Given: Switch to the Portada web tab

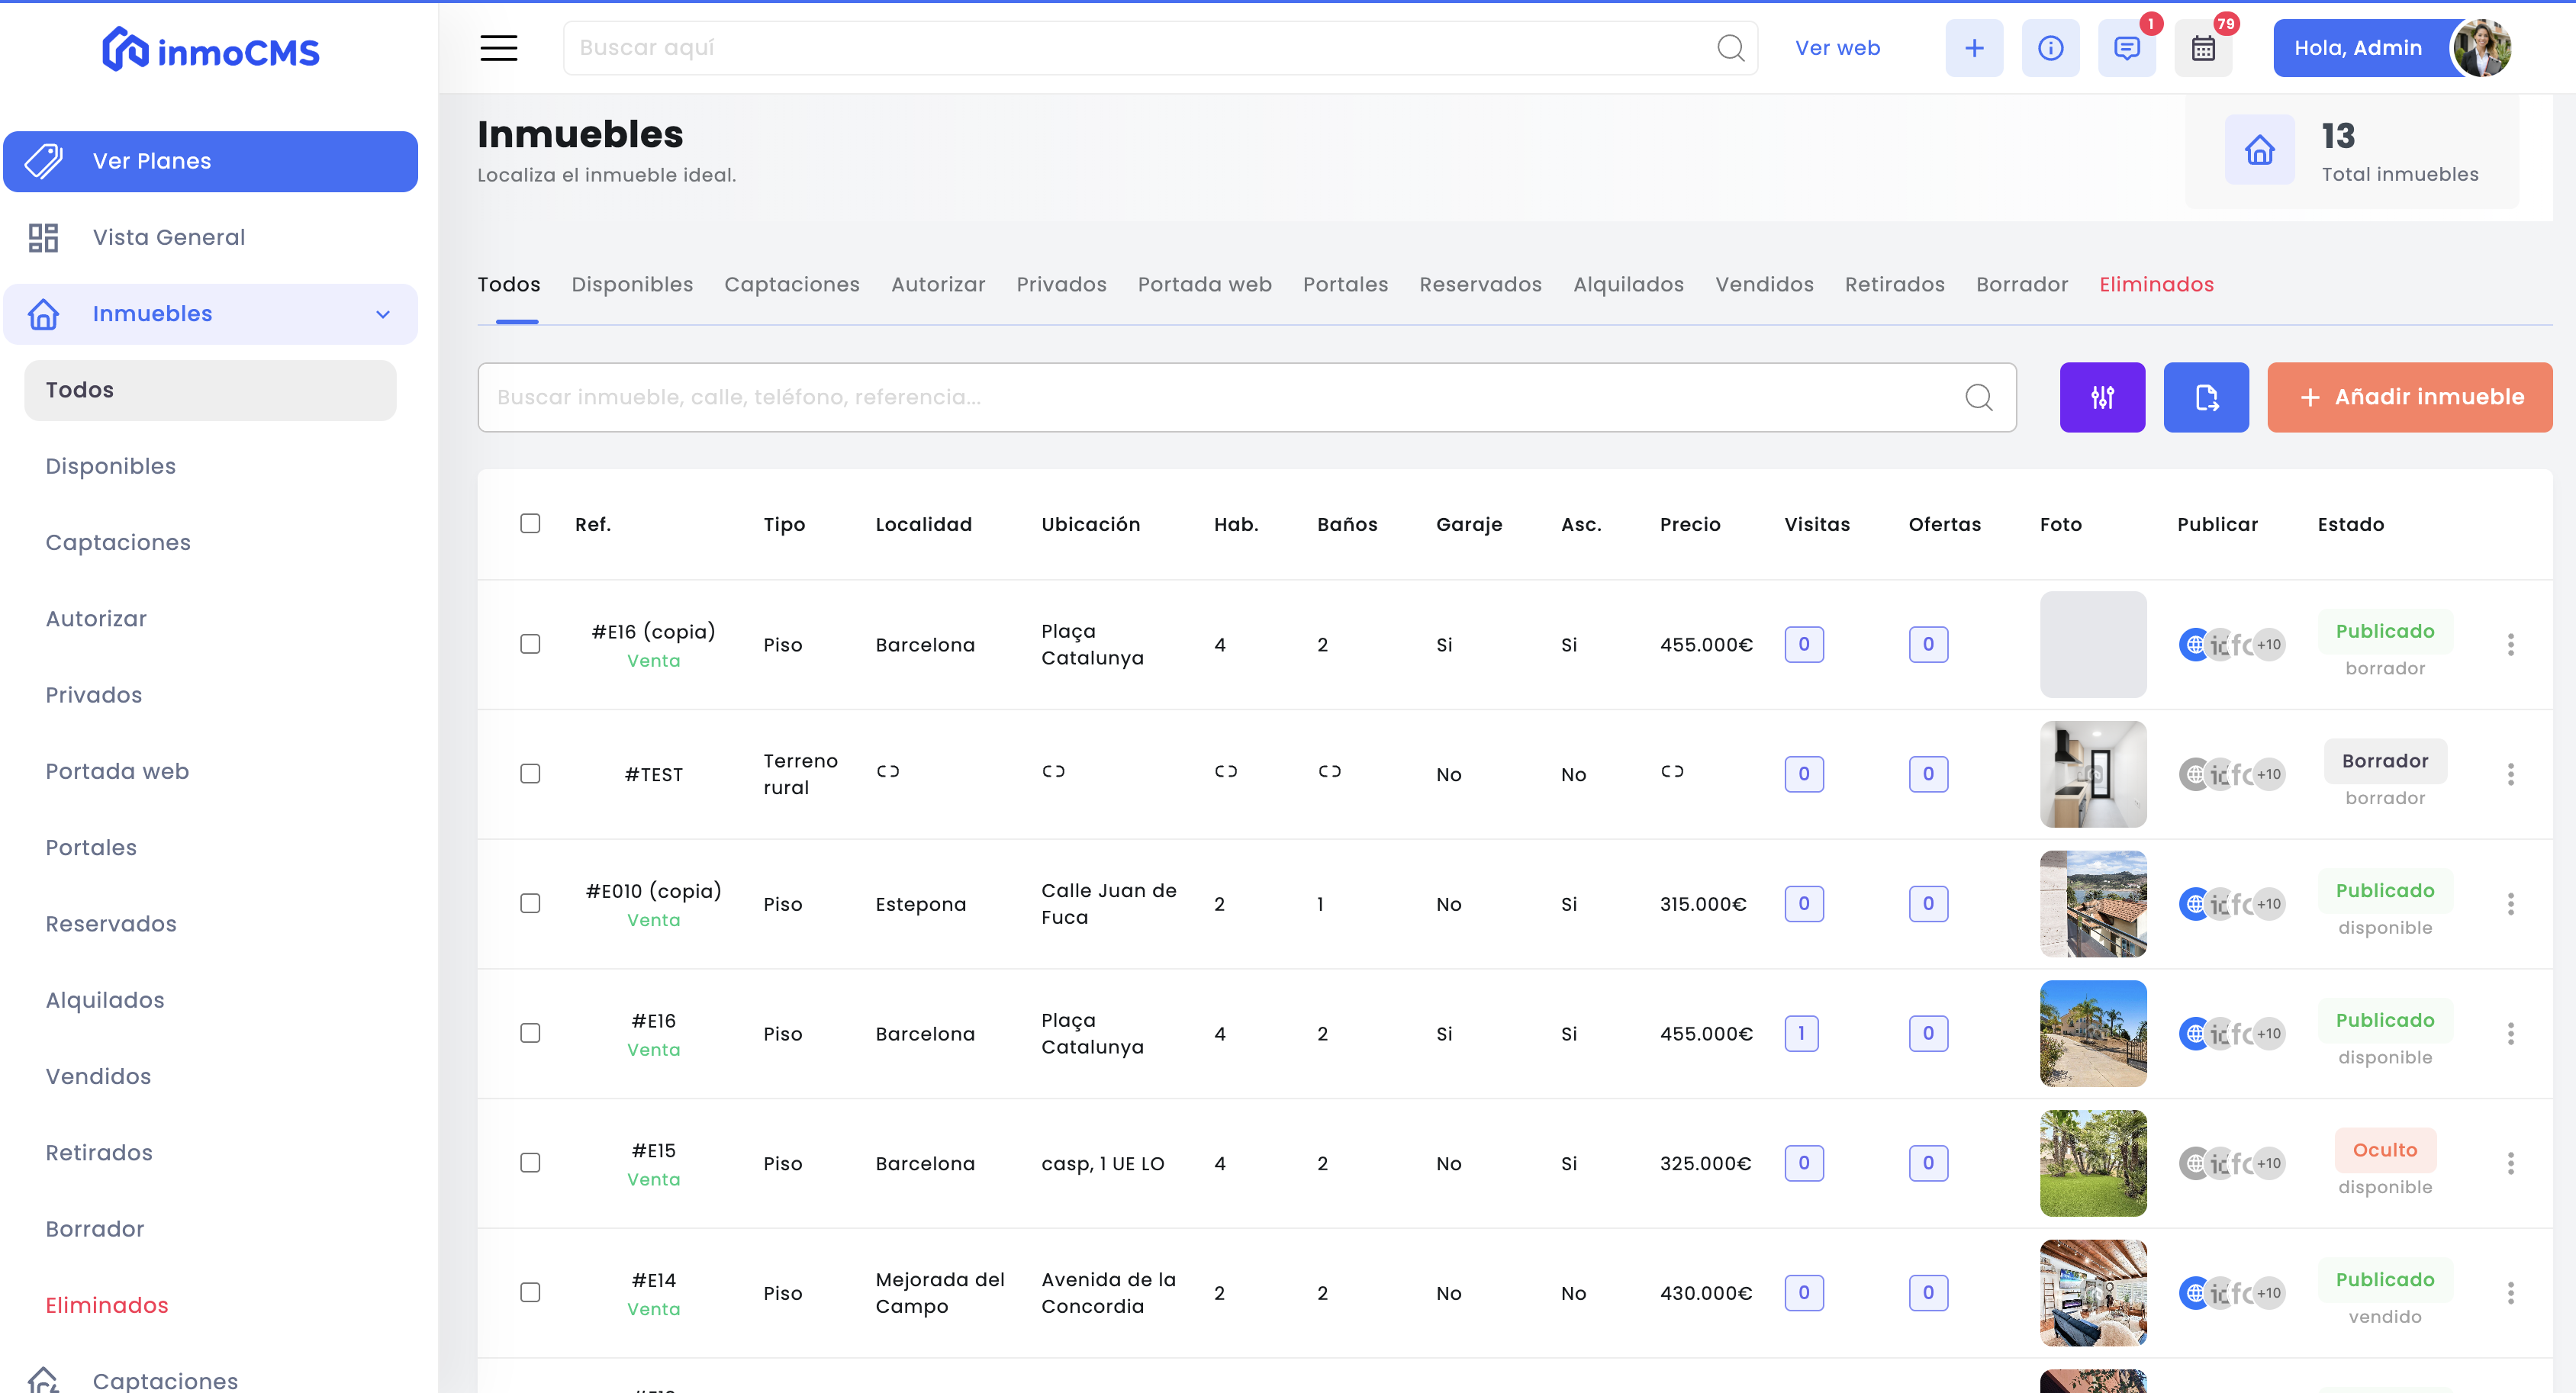Looking at the screenshot, I should [x=1204, y=285].
